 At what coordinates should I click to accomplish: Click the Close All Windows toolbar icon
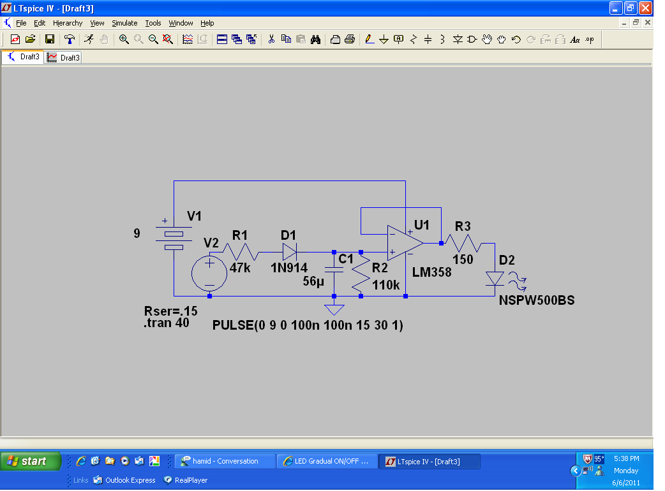tap(251, 40)
